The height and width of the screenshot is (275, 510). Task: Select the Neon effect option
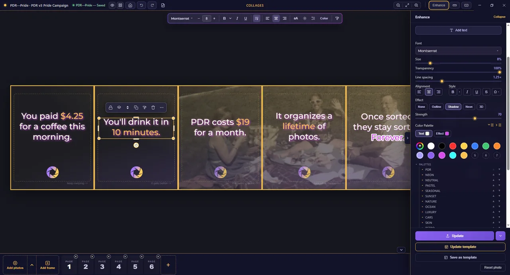[469, 107]
